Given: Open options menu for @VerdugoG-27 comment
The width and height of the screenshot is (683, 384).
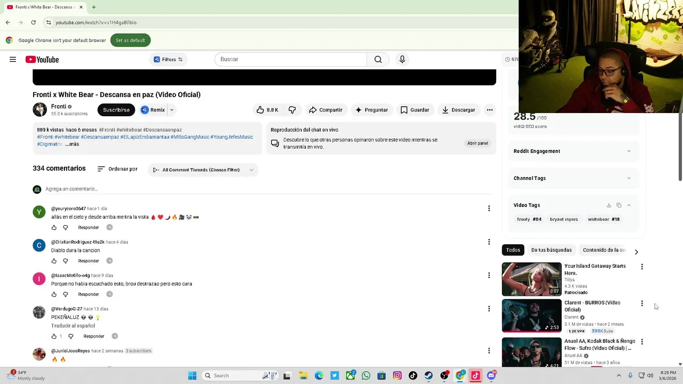Looking at the screenshot, I should tap(489, 309).
